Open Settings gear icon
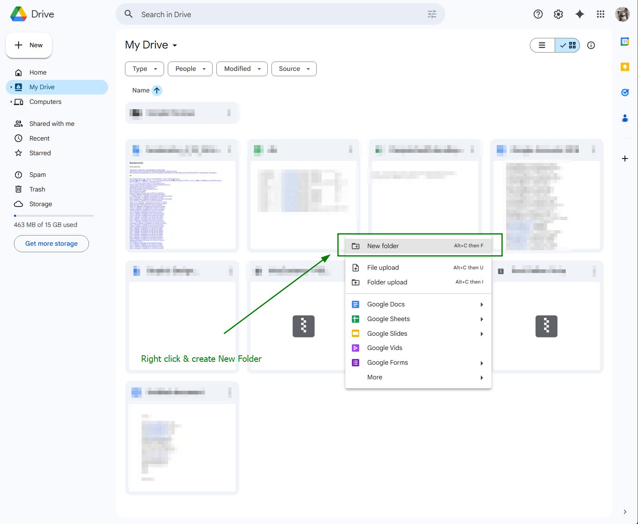 coord(558,14)
